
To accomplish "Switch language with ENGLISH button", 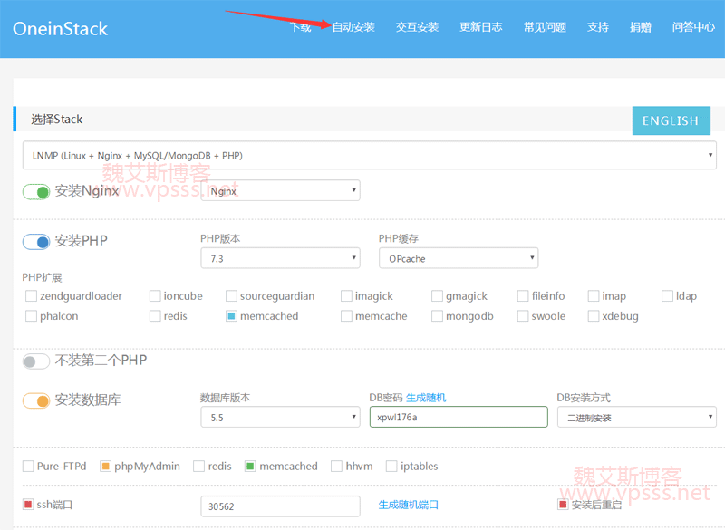I will (671, 120).
